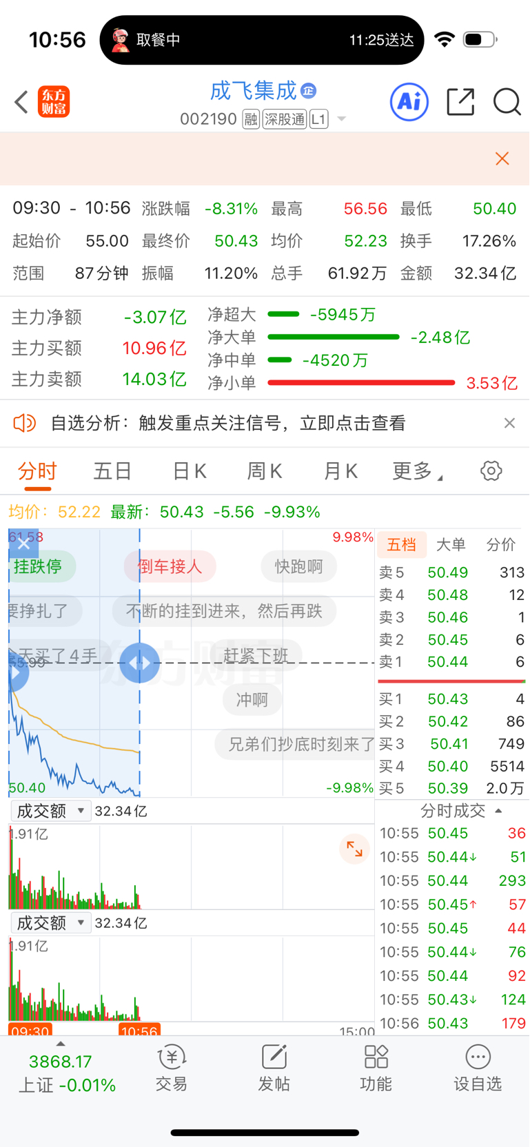The height and width of the screenshot is (1147, 530).
Task: Open the chart settings gear icon
Action: (491, 471)
